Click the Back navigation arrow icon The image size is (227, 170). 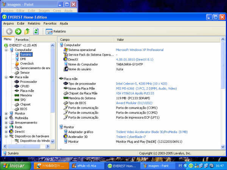pos(9,31)
